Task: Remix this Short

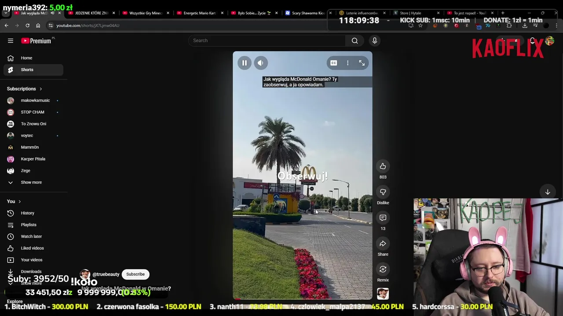Action: pos(383,269)
